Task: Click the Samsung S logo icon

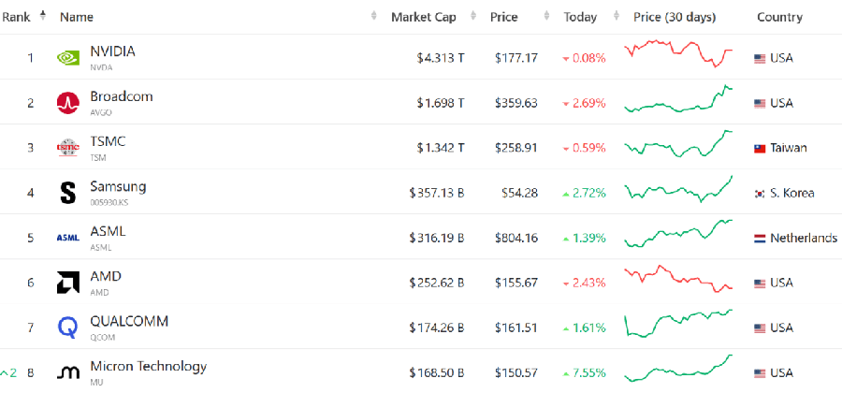Action: [68, 193]
